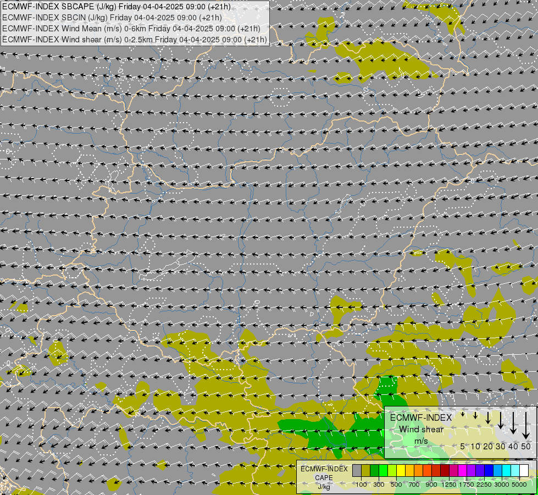Select the olive CAPE legend swatch
This screenshot has width=538, height=495.
tap(366, 470)
